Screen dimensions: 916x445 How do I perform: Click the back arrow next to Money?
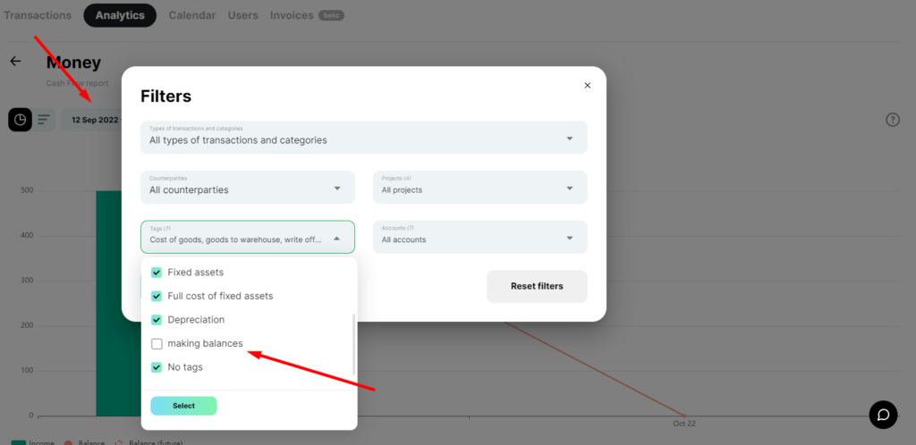coord(16,62)
